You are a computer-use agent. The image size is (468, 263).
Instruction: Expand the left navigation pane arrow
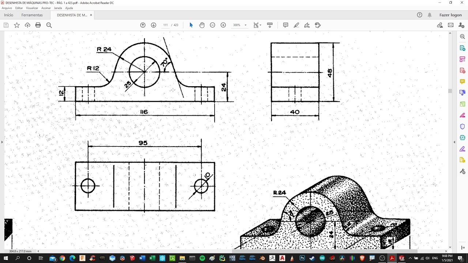[x=2, y=142]
